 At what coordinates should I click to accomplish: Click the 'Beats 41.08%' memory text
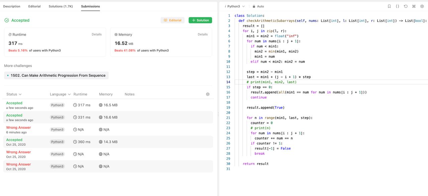pos(125,51)
